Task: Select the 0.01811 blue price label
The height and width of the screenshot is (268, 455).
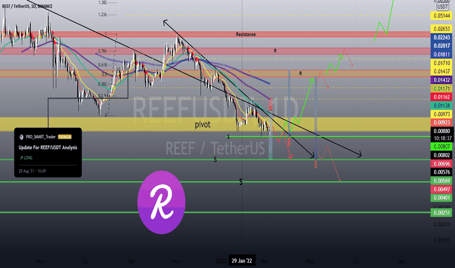Action: coord(442,55)
